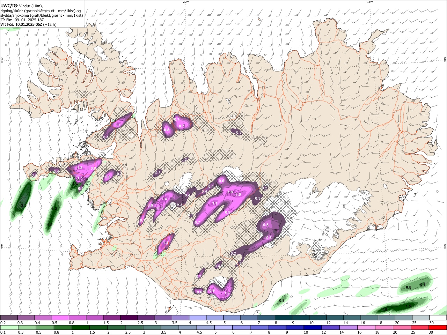Image resolution: width=447 pixels, height=335 pixels.
Task: Pick upper legend swatch between 0.3 and 0.4
Action: tap(26, 318)
